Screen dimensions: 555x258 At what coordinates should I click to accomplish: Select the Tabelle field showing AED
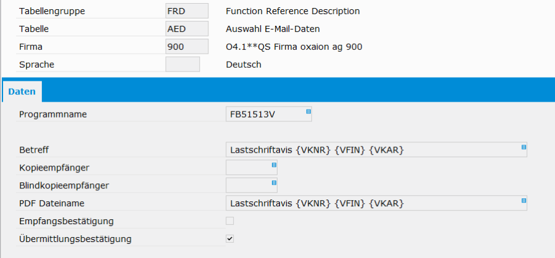186,28
